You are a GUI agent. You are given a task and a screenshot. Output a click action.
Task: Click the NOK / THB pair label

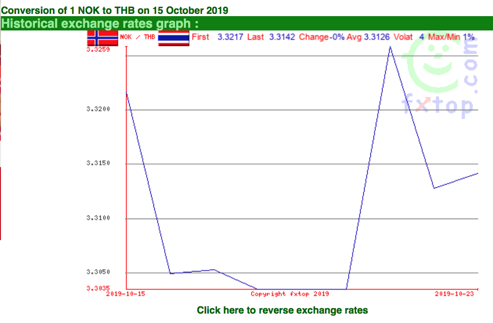[x=137, y=37]
